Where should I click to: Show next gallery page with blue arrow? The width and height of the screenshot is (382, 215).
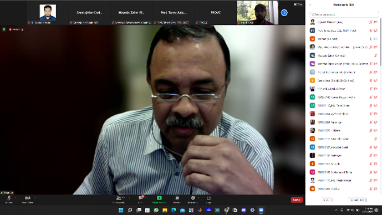tap(284, 13)
